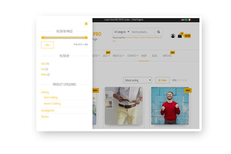The height and width of the screenshot is (154, 231).
Task: Click the search magnifier icon
Action: click(159, 32)
